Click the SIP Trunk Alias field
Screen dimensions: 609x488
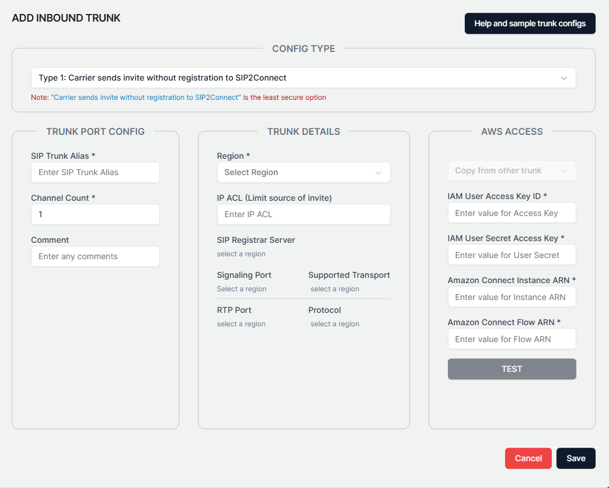point(95,172)
